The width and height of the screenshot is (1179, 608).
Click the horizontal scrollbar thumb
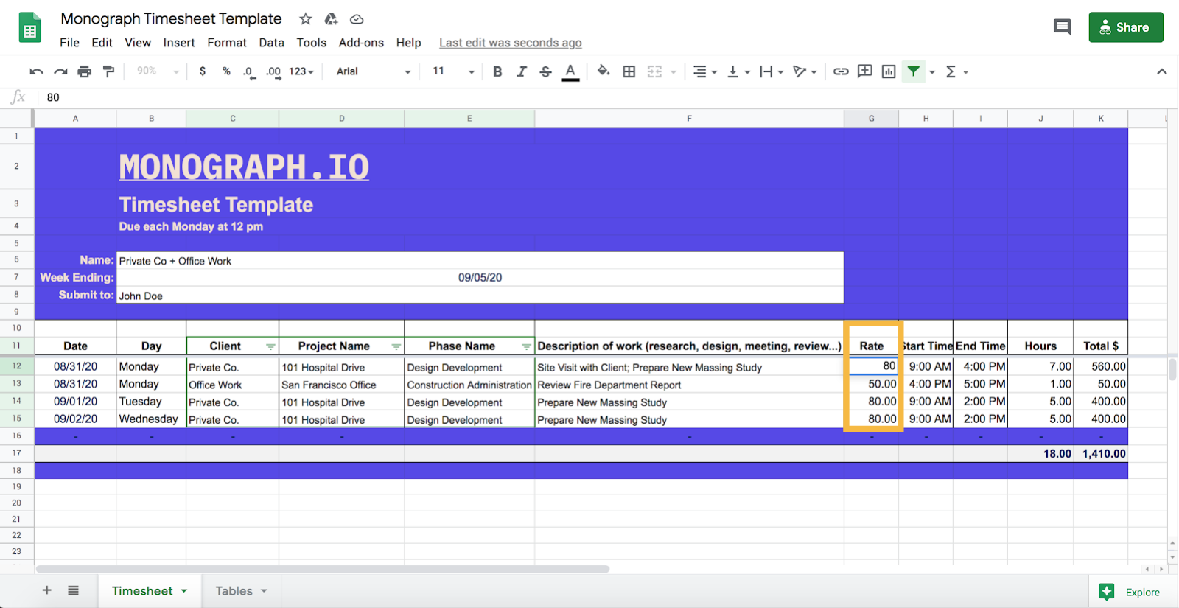(x=323, y=569)
